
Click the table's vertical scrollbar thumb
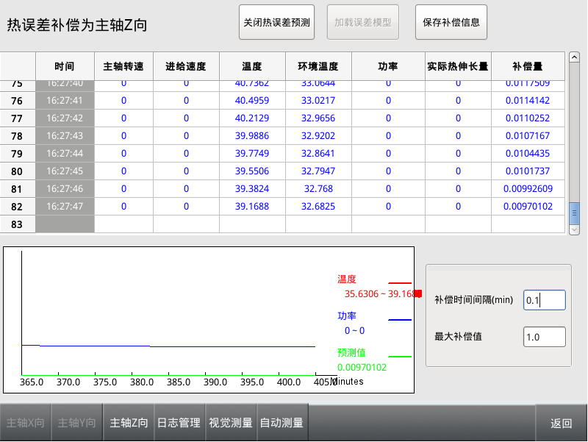[575, 213]
